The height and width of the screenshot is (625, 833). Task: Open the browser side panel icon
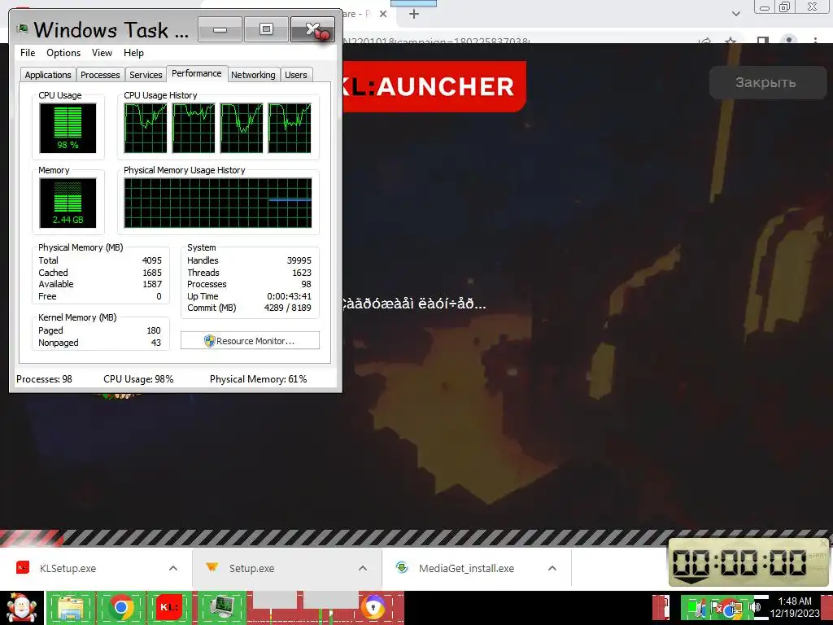point(763,41)
